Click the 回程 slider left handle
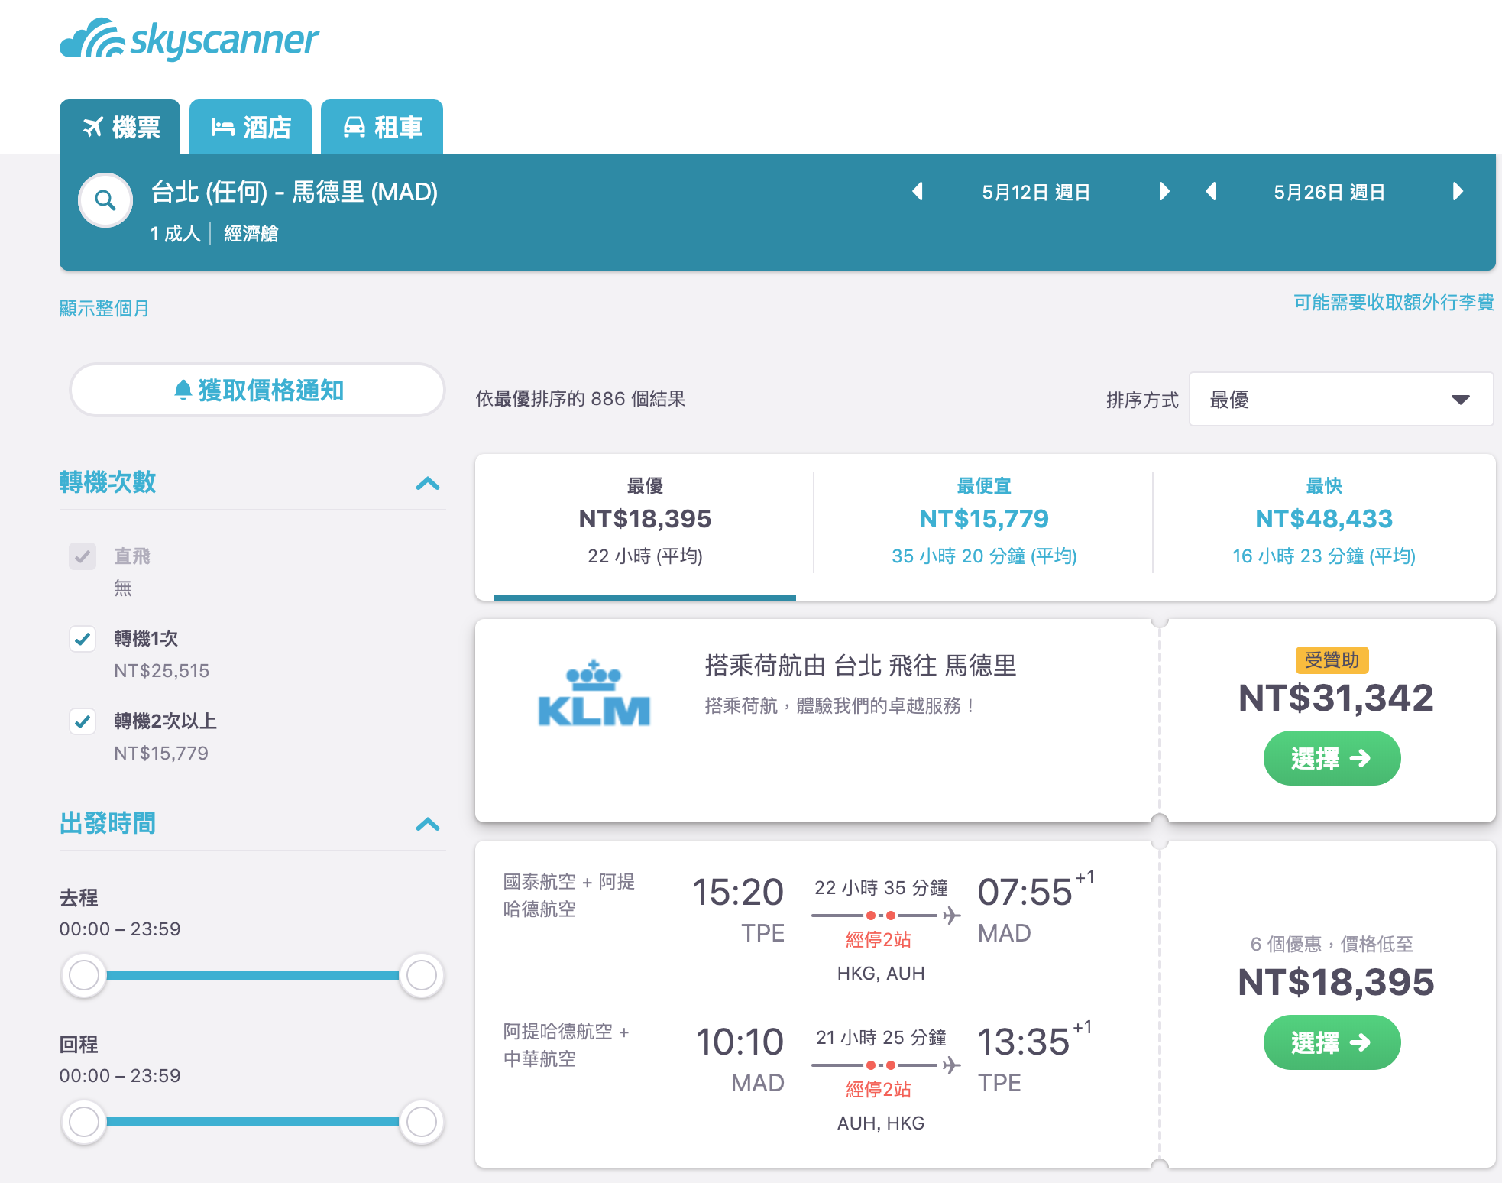The width and height of the screenshot is (1502, 1183). click(84, 1122)
